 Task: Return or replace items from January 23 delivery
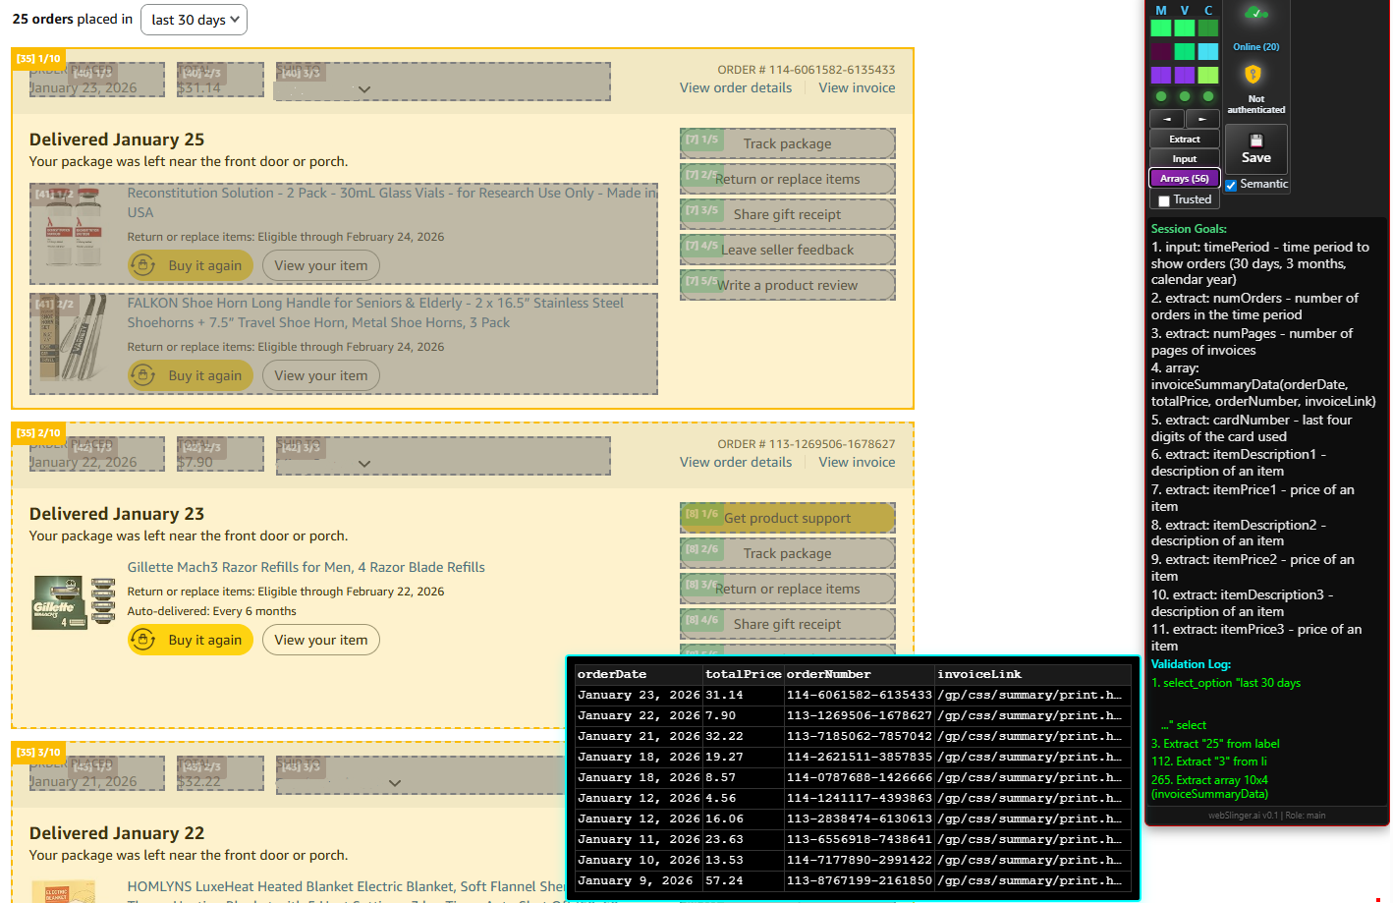point(788,589)
